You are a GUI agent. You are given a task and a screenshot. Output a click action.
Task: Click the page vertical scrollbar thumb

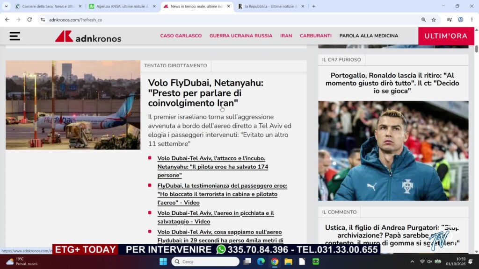(476, 49)
